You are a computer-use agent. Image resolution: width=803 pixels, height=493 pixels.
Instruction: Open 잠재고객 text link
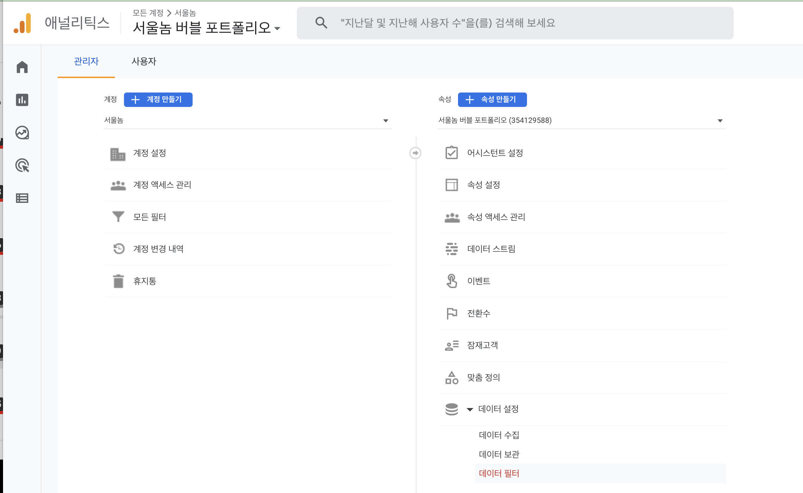coord(483,345)
